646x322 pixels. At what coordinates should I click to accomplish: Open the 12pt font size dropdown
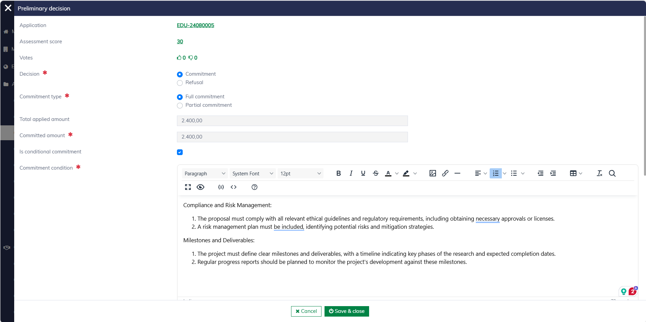click(x=300, y=173)
